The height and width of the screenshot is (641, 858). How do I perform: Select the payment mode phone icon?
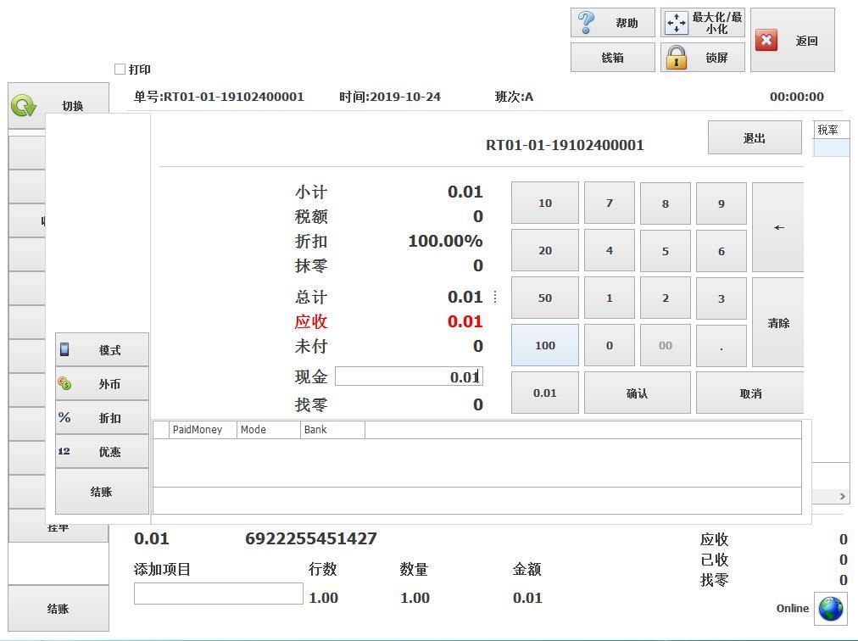[x=64, y=349]
